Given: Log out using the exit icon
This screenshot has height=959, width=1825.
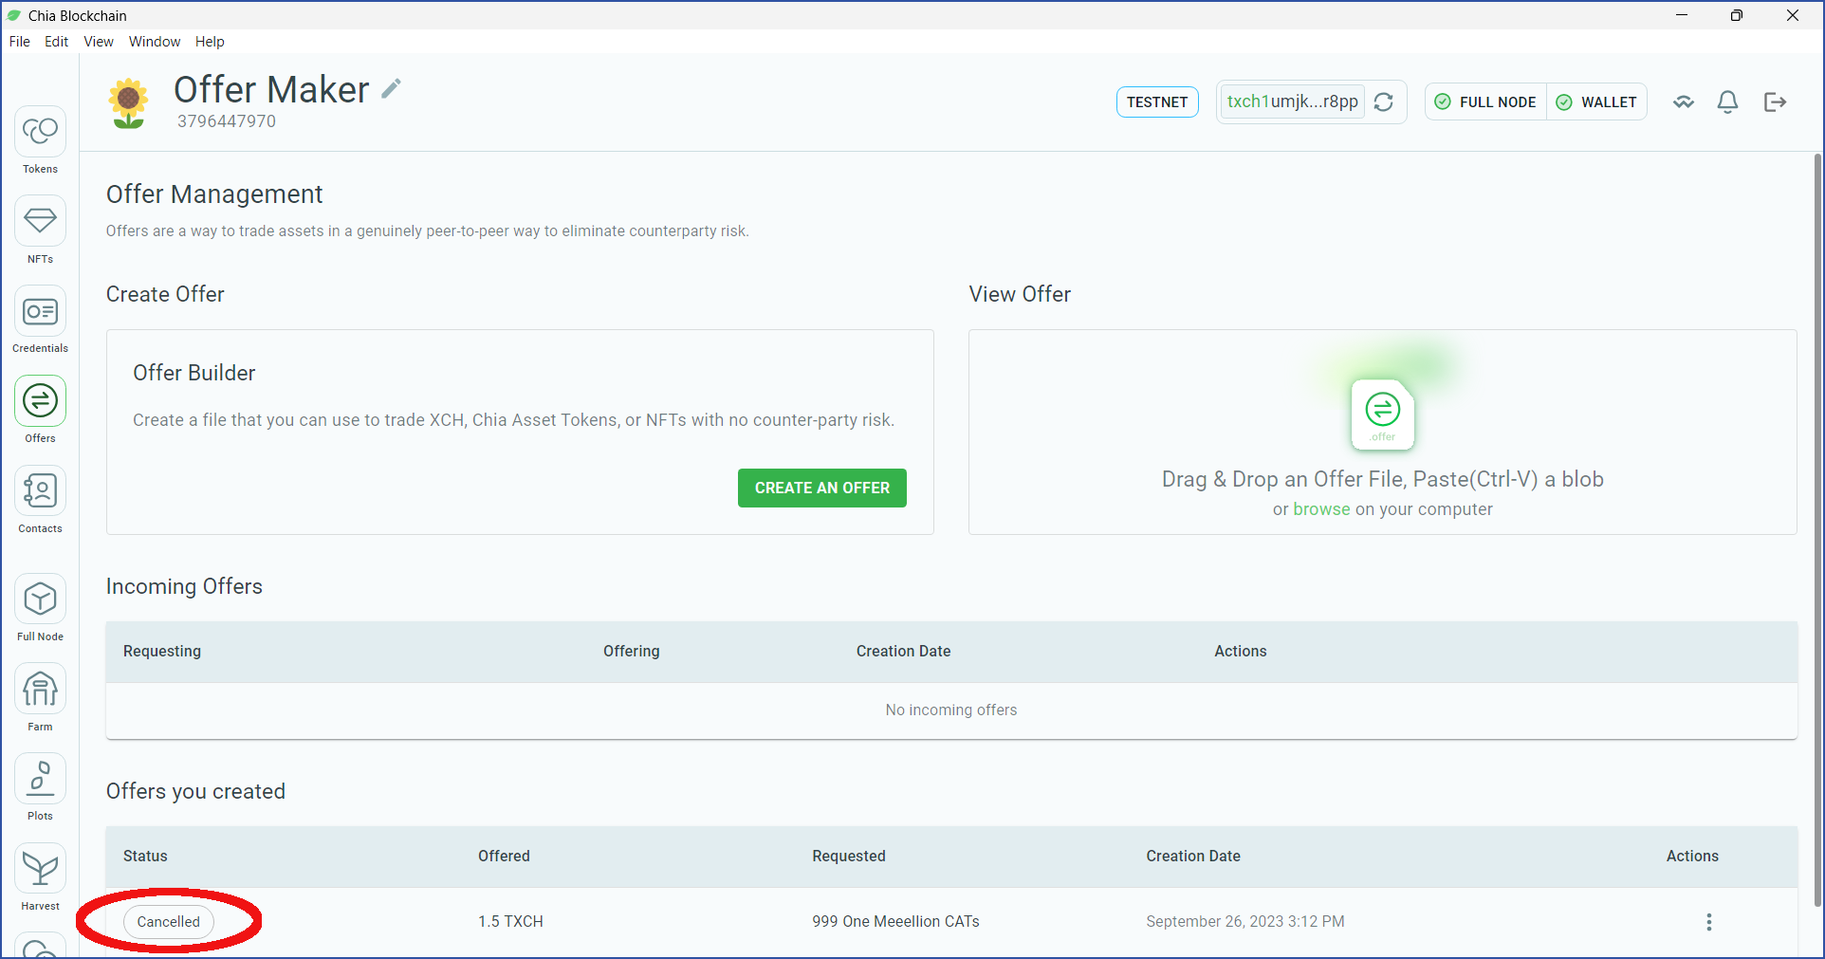Looking at the screenshot, I should pos(1775,101).
